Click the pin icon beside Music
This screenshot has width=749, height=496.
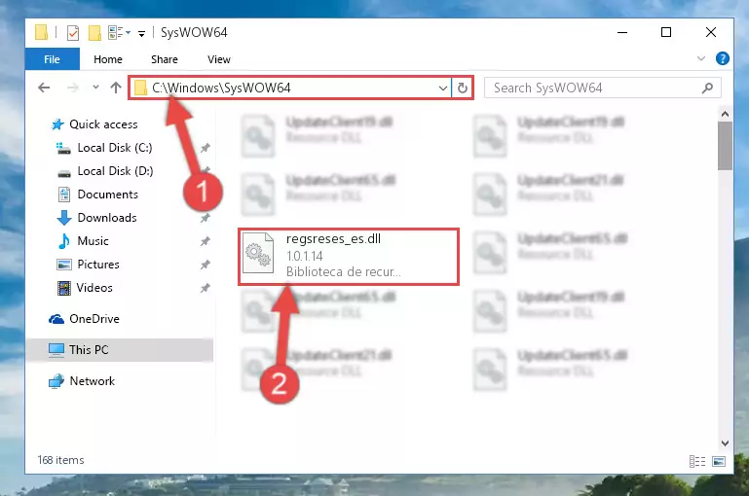point(205,241)
